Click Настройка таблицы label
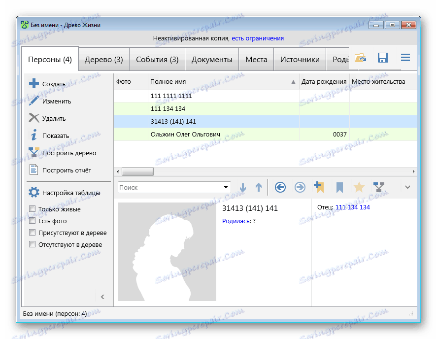Screen dimensions: 437x339 point(71,193)
